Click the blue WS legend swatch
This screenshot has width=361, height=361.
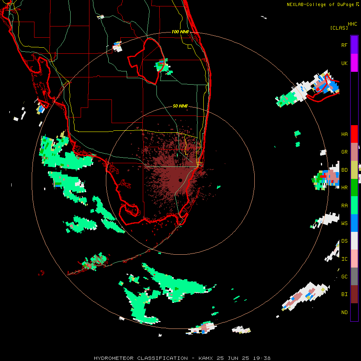tap(354, 223)
